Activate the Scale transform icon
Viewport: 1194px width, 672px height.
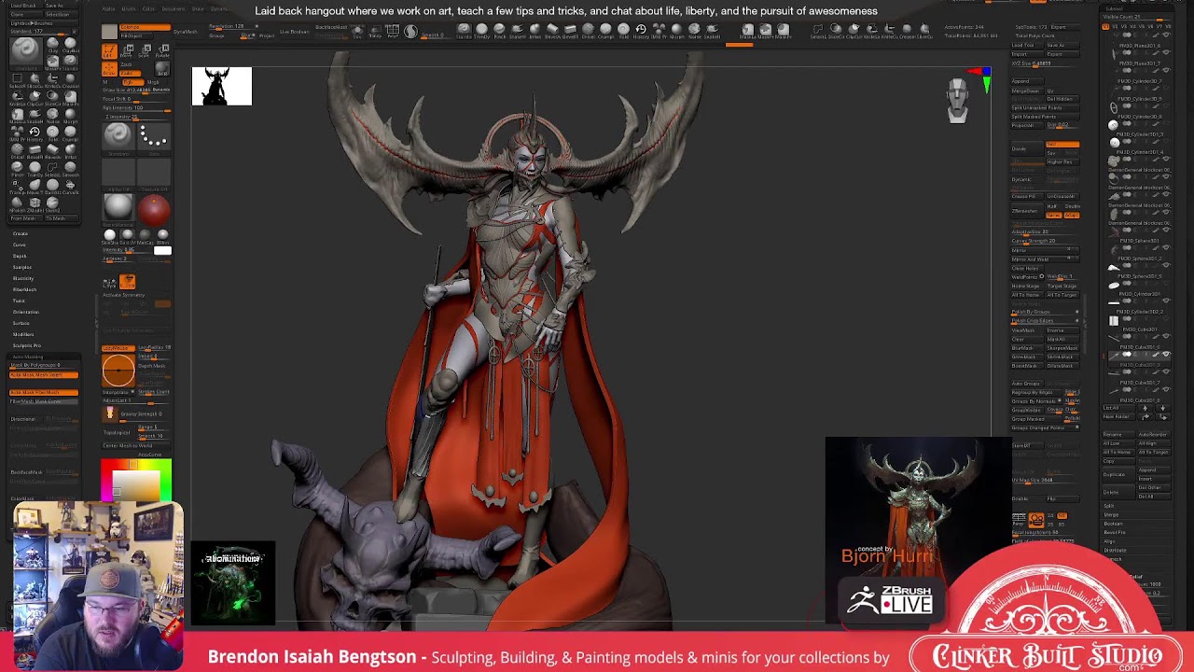(x=145, y=50)
